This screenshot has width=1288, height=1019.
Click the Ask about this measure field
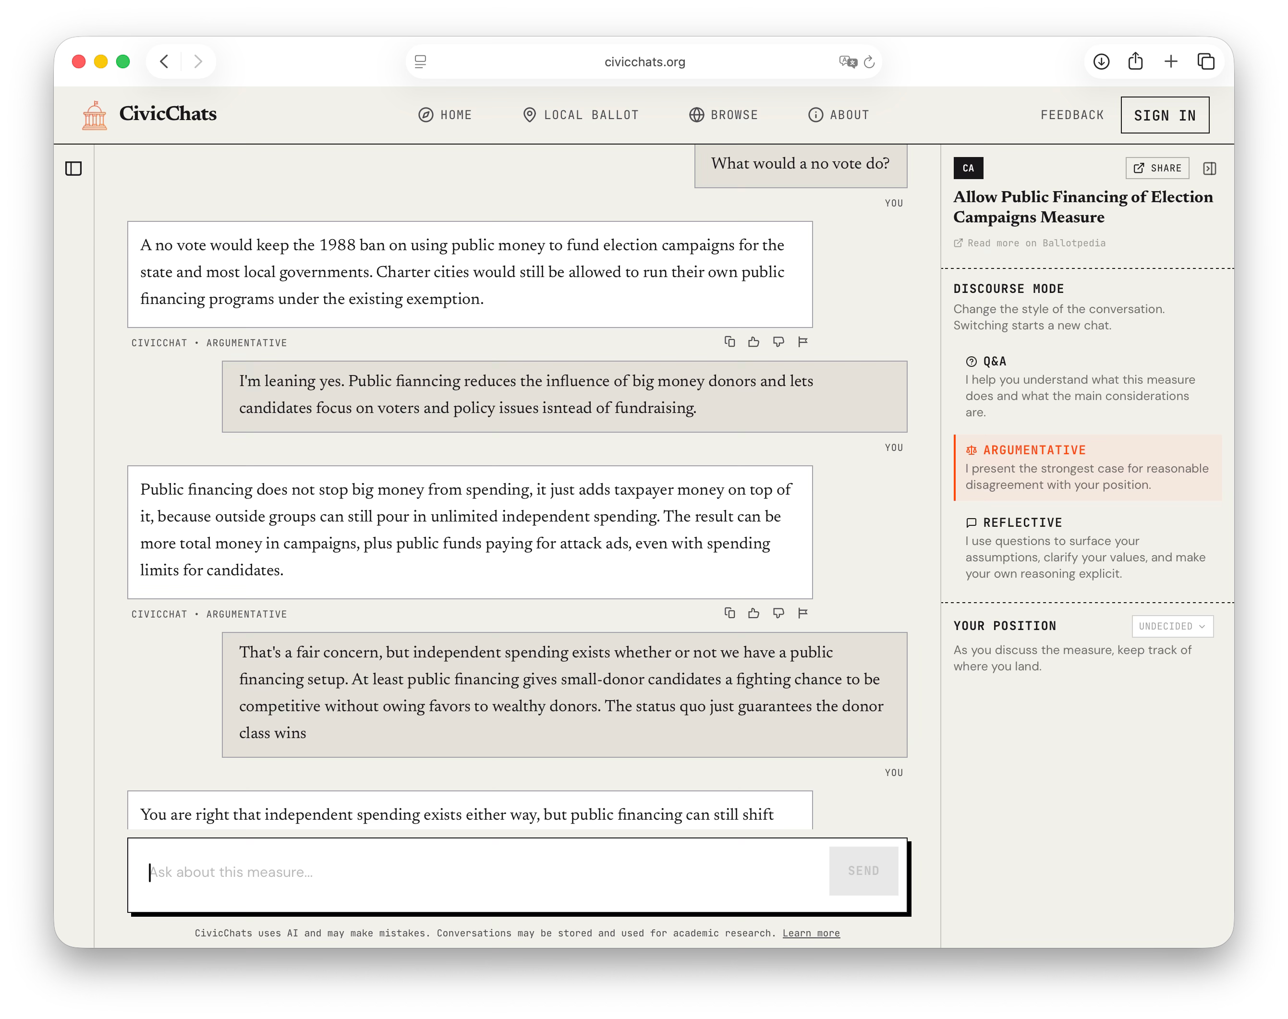coord(477,872)
